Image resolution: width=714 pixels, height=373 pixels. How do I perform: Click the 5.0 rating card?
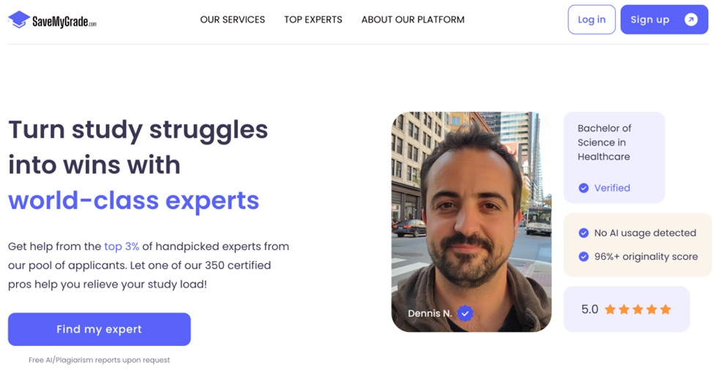click(626, 309)
